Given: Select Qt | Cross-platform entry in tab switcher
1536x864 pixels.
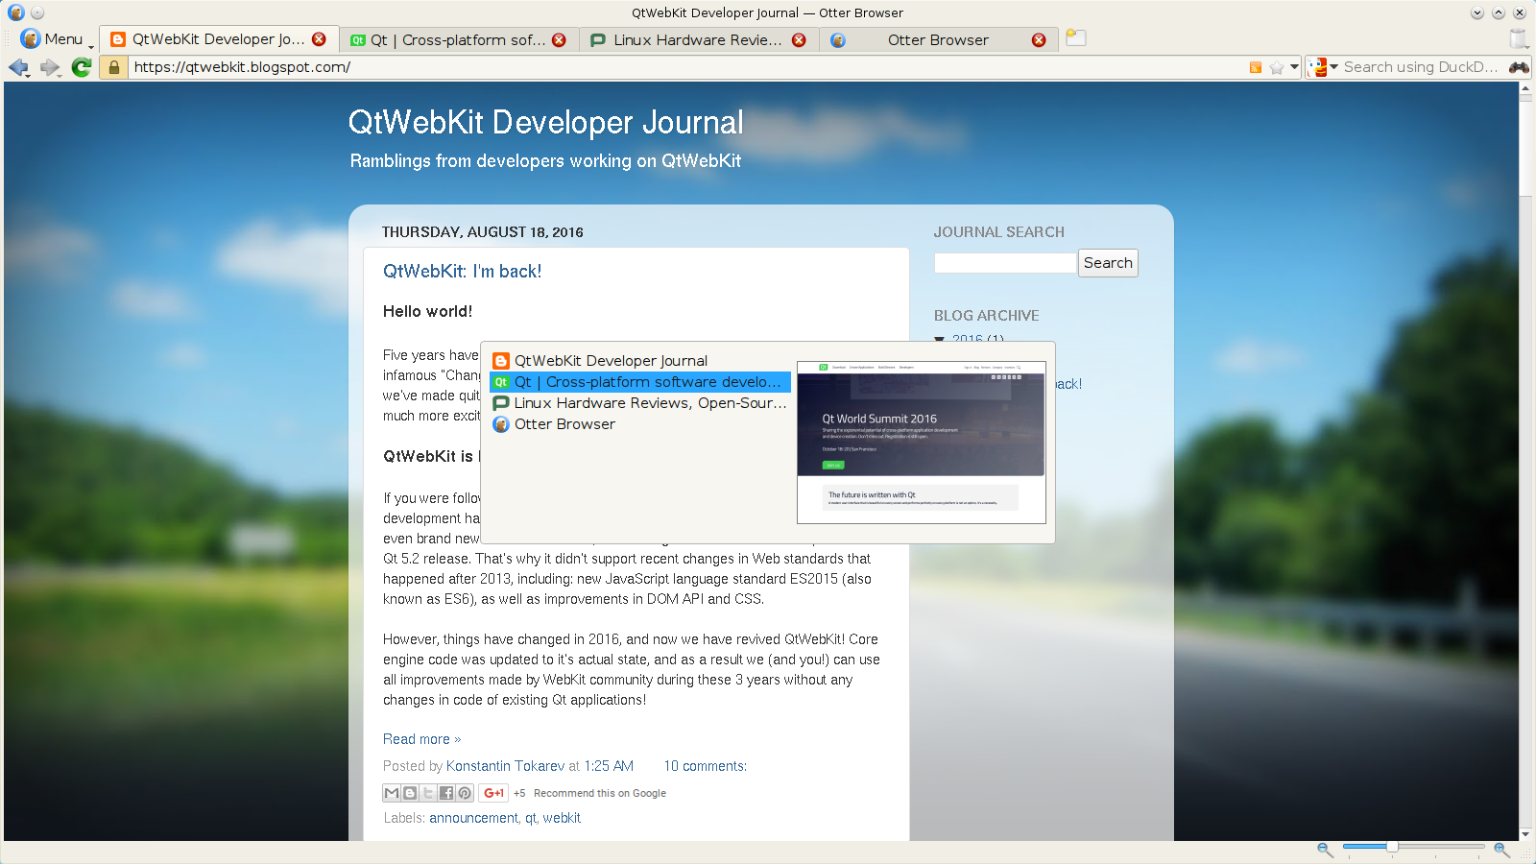Looking at the screenshot, I should click(639, 382).
